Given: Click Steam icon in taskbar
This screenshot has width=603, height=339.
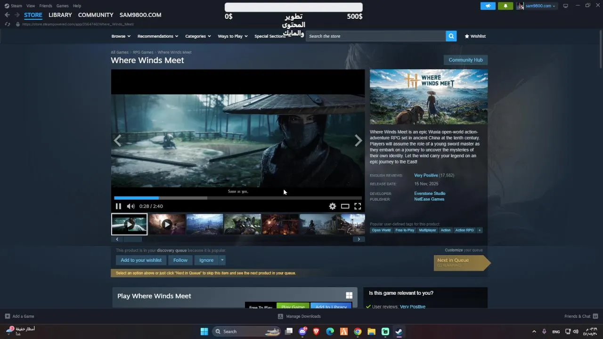Looking at the screenshot, I should click(x=399, y=331).
